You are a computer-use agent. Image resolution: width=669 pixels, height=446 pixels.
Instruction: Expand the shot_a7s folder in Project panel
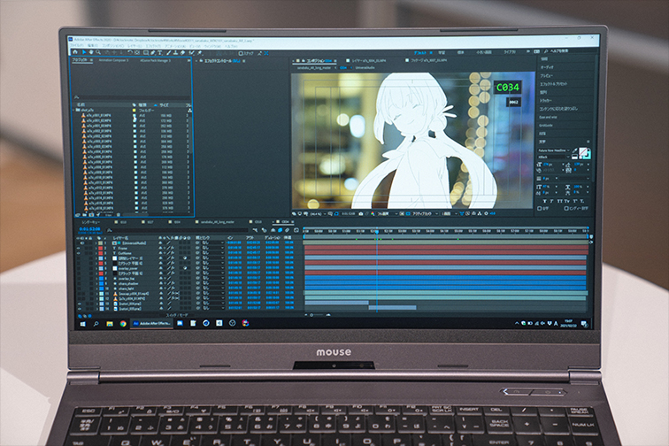tap(73, 110)
